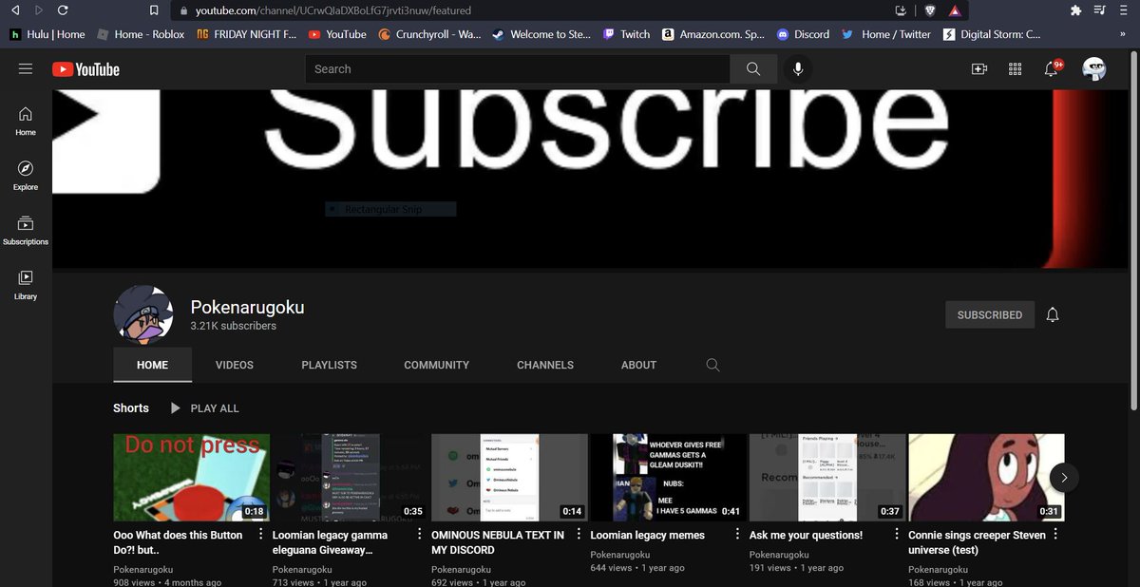This screenshot has width=1140, height=587.
Task: Open 'Loomian legacy memes' video title
Action: click(648, 535)
